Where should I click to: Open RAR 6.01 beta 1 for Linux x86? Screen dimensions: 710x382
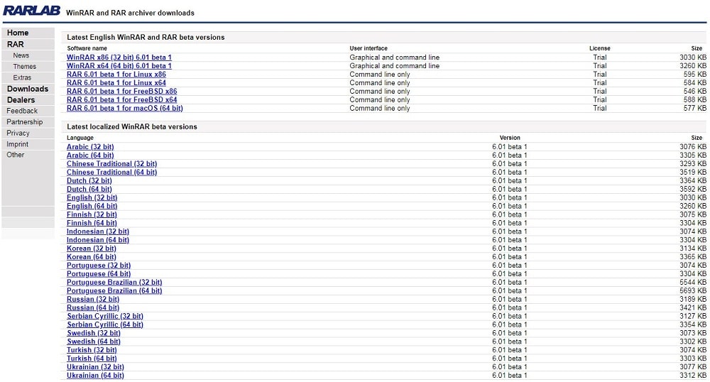pyautogui.click(x=116, y=75)
